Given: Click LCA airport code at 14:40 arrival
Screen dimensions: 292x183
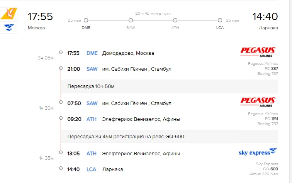Looking at the screenshot, I should coord(92,169).
